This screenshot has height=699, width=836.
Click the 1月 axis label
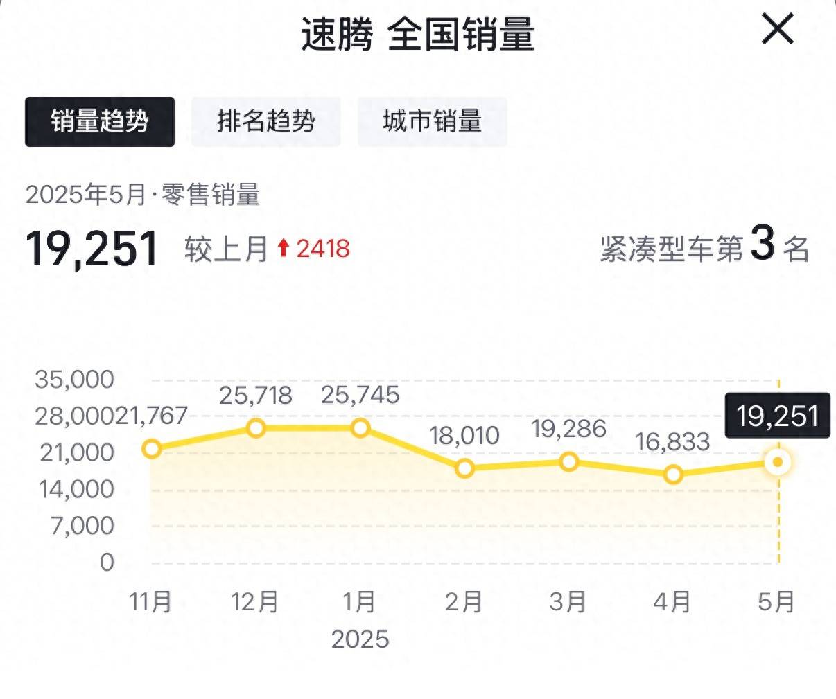[x=360, y=602]
